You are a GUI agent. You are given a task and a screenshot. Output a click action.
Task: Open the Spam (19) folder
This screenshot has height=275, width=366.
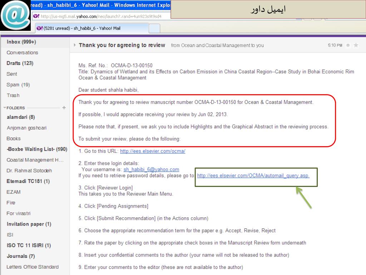point(18,85)
